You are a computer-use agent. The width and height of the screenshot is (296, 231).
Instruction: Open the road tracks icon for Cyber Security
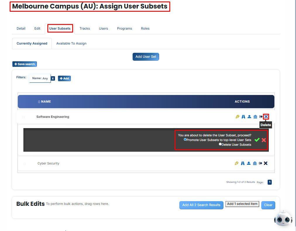pos(243,163)
